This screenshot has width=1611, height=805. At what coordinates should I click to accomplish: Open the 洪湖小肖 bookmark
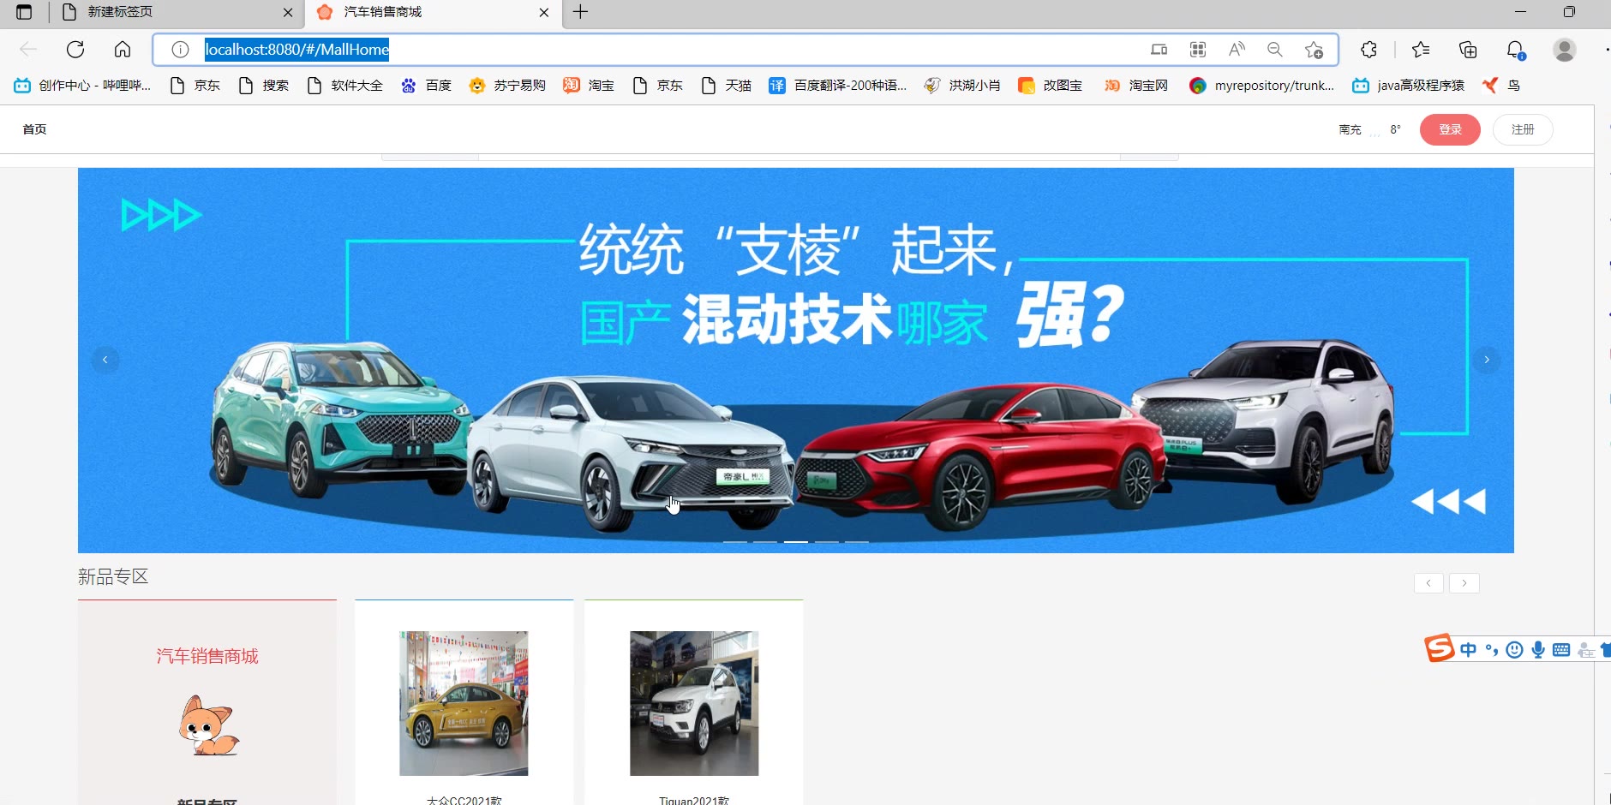(962, 86)
